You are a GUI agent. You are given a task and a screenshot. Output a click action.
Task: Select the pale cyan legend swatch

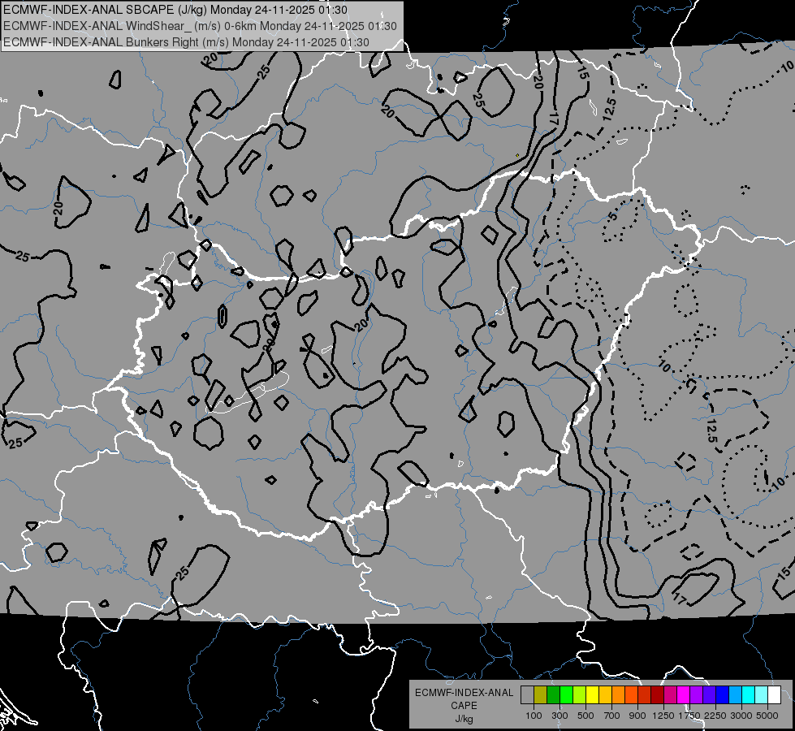click(x=762, y=695)
